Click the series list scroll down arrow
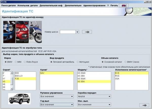The height and width of the screenshot is (109, 152). 12,89
